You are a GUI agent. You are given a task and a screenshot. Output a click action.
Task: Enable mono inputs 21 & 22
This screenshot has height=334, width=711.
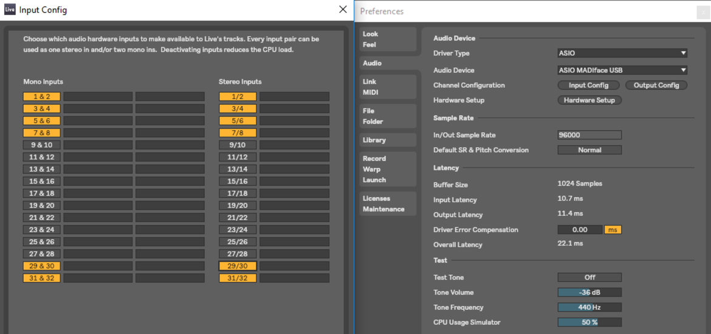click(42, 217)
